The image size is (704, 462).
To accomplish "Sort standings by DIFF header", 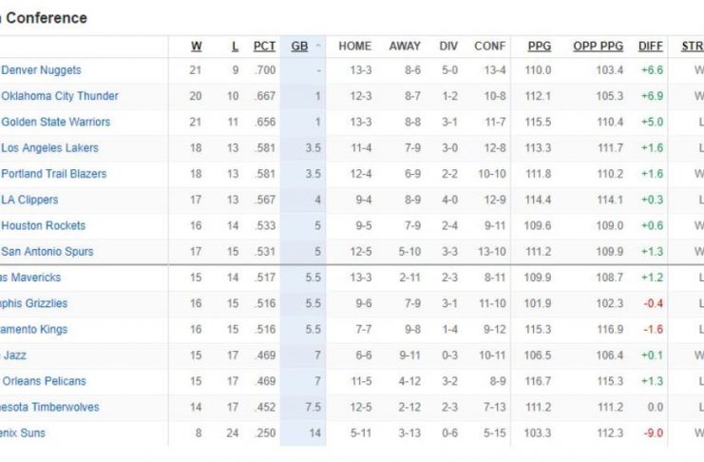I will pos(651,46).
